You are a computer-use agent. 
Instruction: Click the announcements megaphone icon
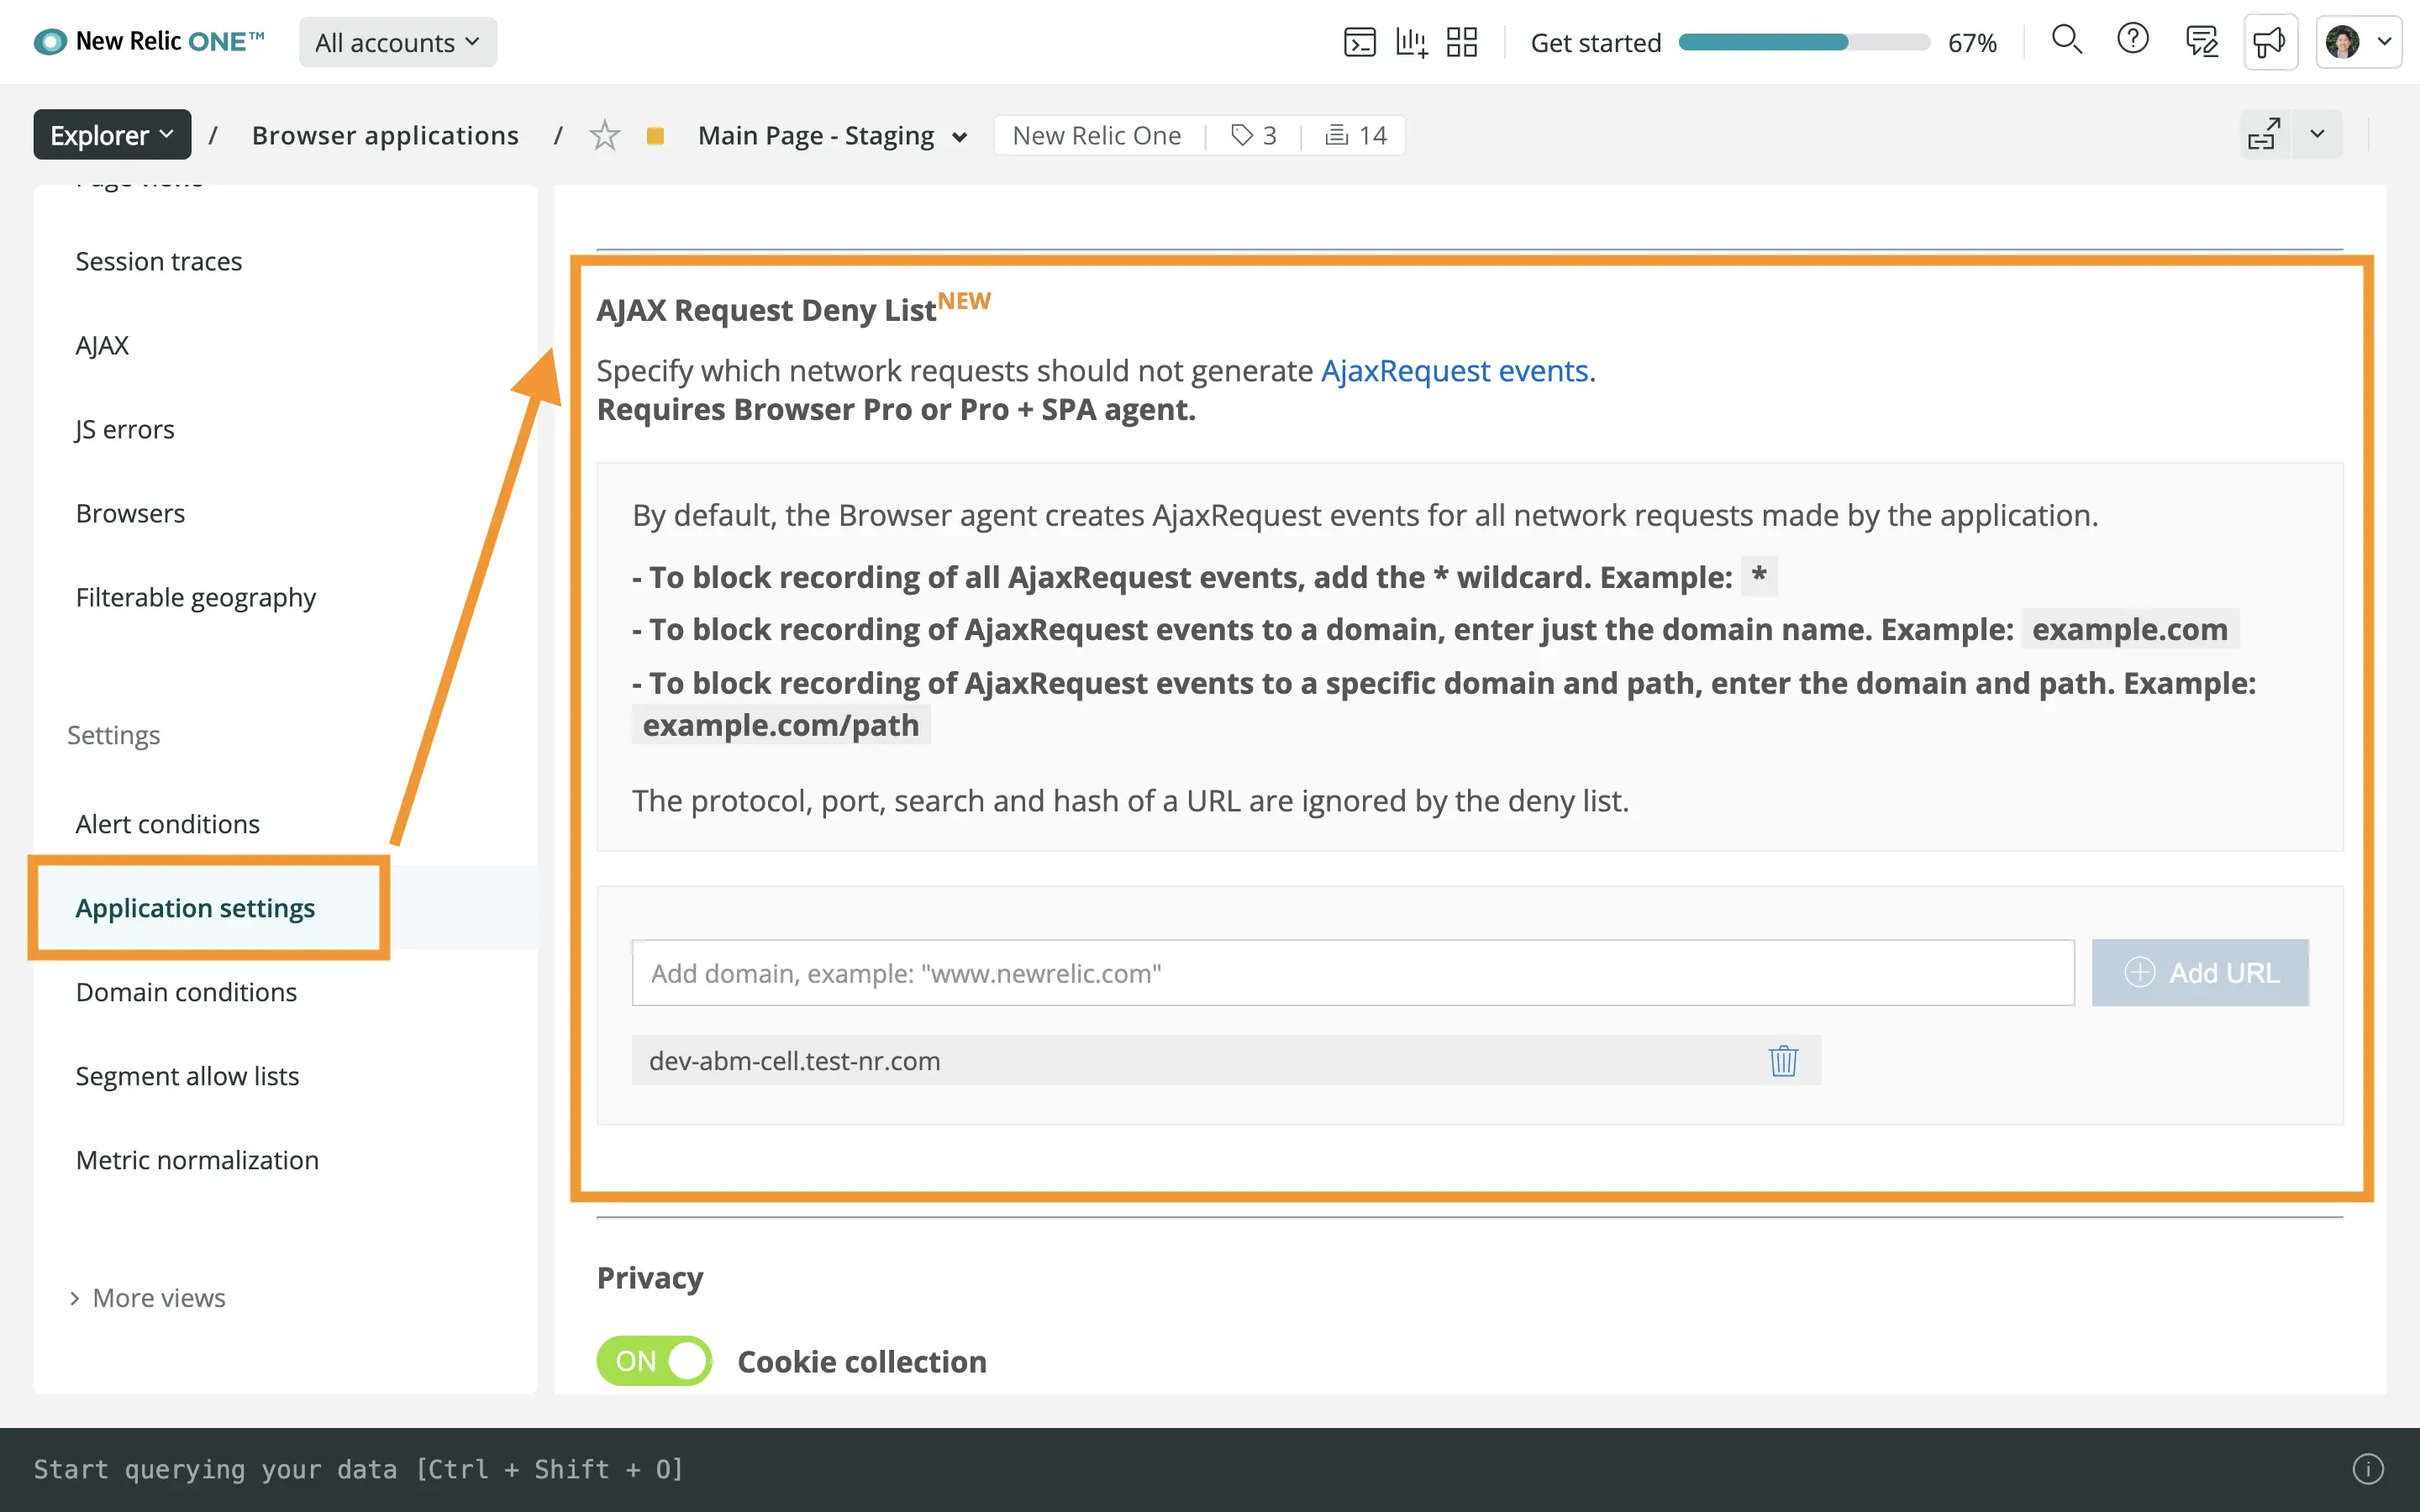pyautogui.click(x=2269, y=42)
